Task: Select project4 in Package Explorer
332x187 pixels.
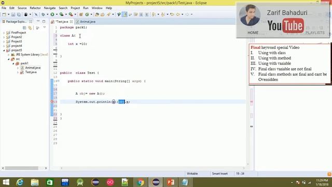Action: coord(17,46)
